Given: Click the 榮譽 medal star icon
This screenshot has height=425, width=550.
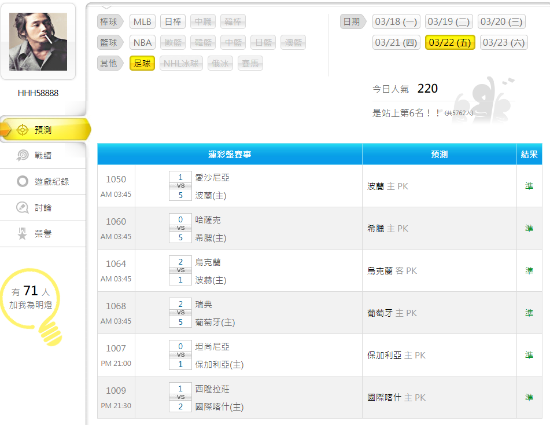Looking at the screenshot, I should [23, 233].
